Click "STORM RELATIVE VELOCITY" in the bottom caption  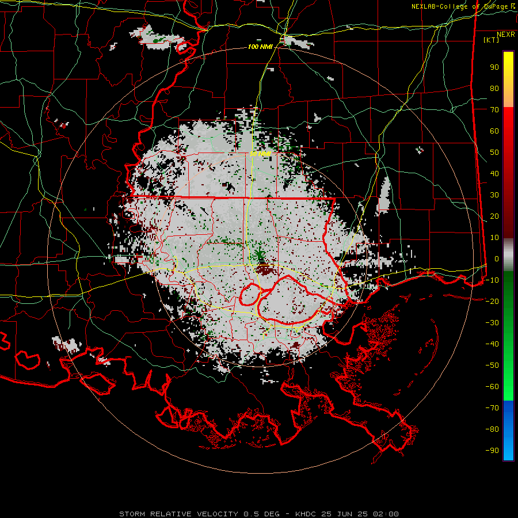tap(178, 514)
